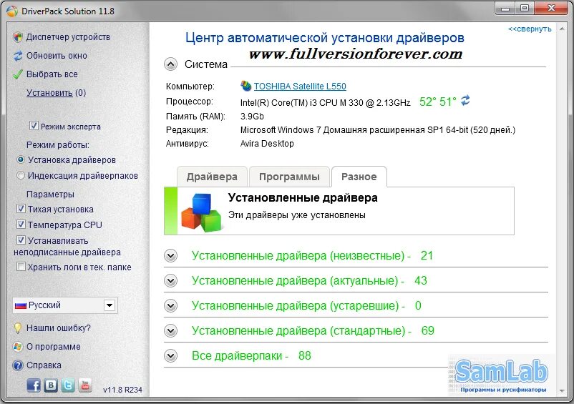Click scrollbar up arrow in main panel
The height and width of the screenshot is (404, 574).
tap(562, 29)
